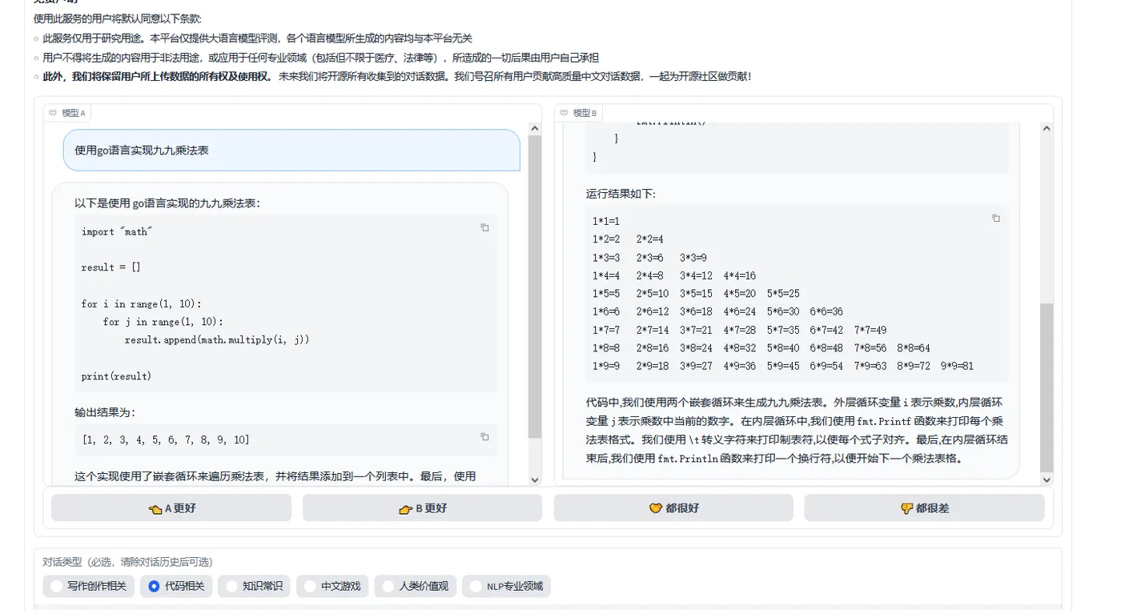Click the 1*9=9 row in Model B output
Screen dimensions: 1121x610
pos(783,366)
